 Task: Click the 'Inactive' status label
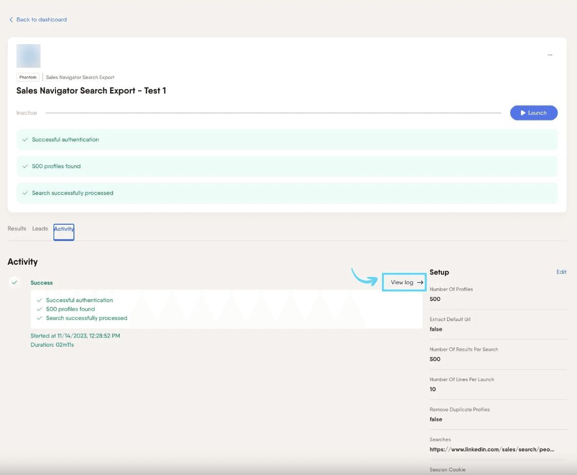click(x=27, y=113)
